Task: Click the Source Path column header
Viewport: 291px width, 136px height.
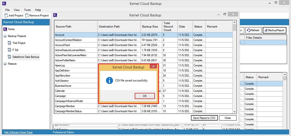Action: point(76,26)
